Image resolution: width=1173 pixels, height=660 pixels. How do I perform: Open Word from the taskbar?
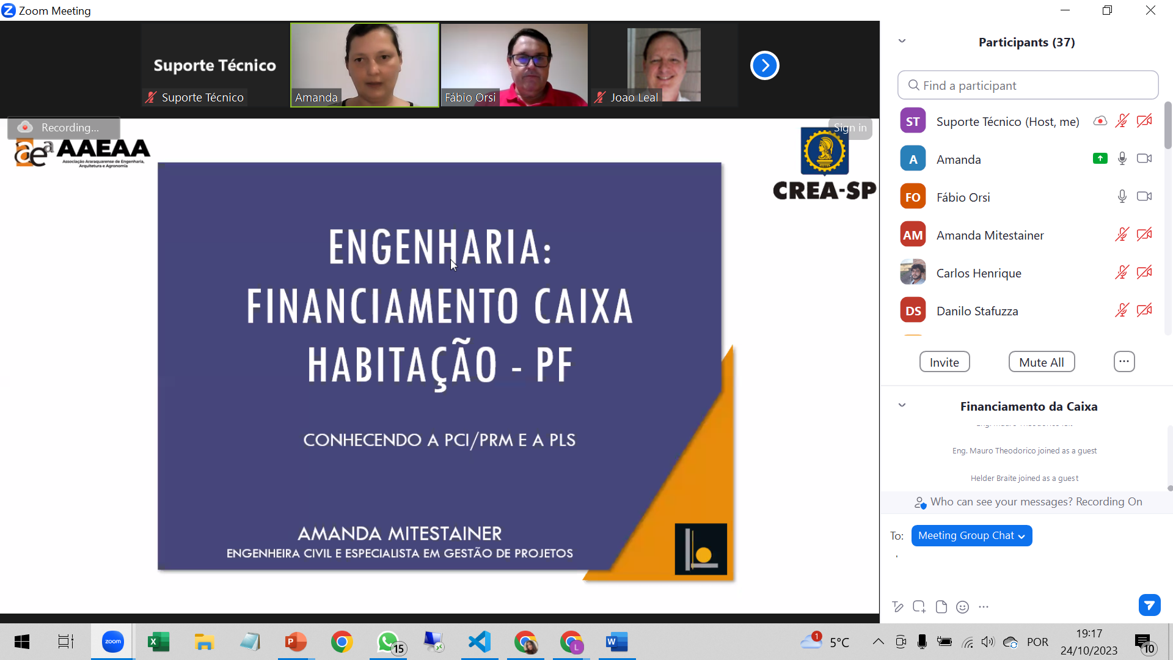point(616,642)
